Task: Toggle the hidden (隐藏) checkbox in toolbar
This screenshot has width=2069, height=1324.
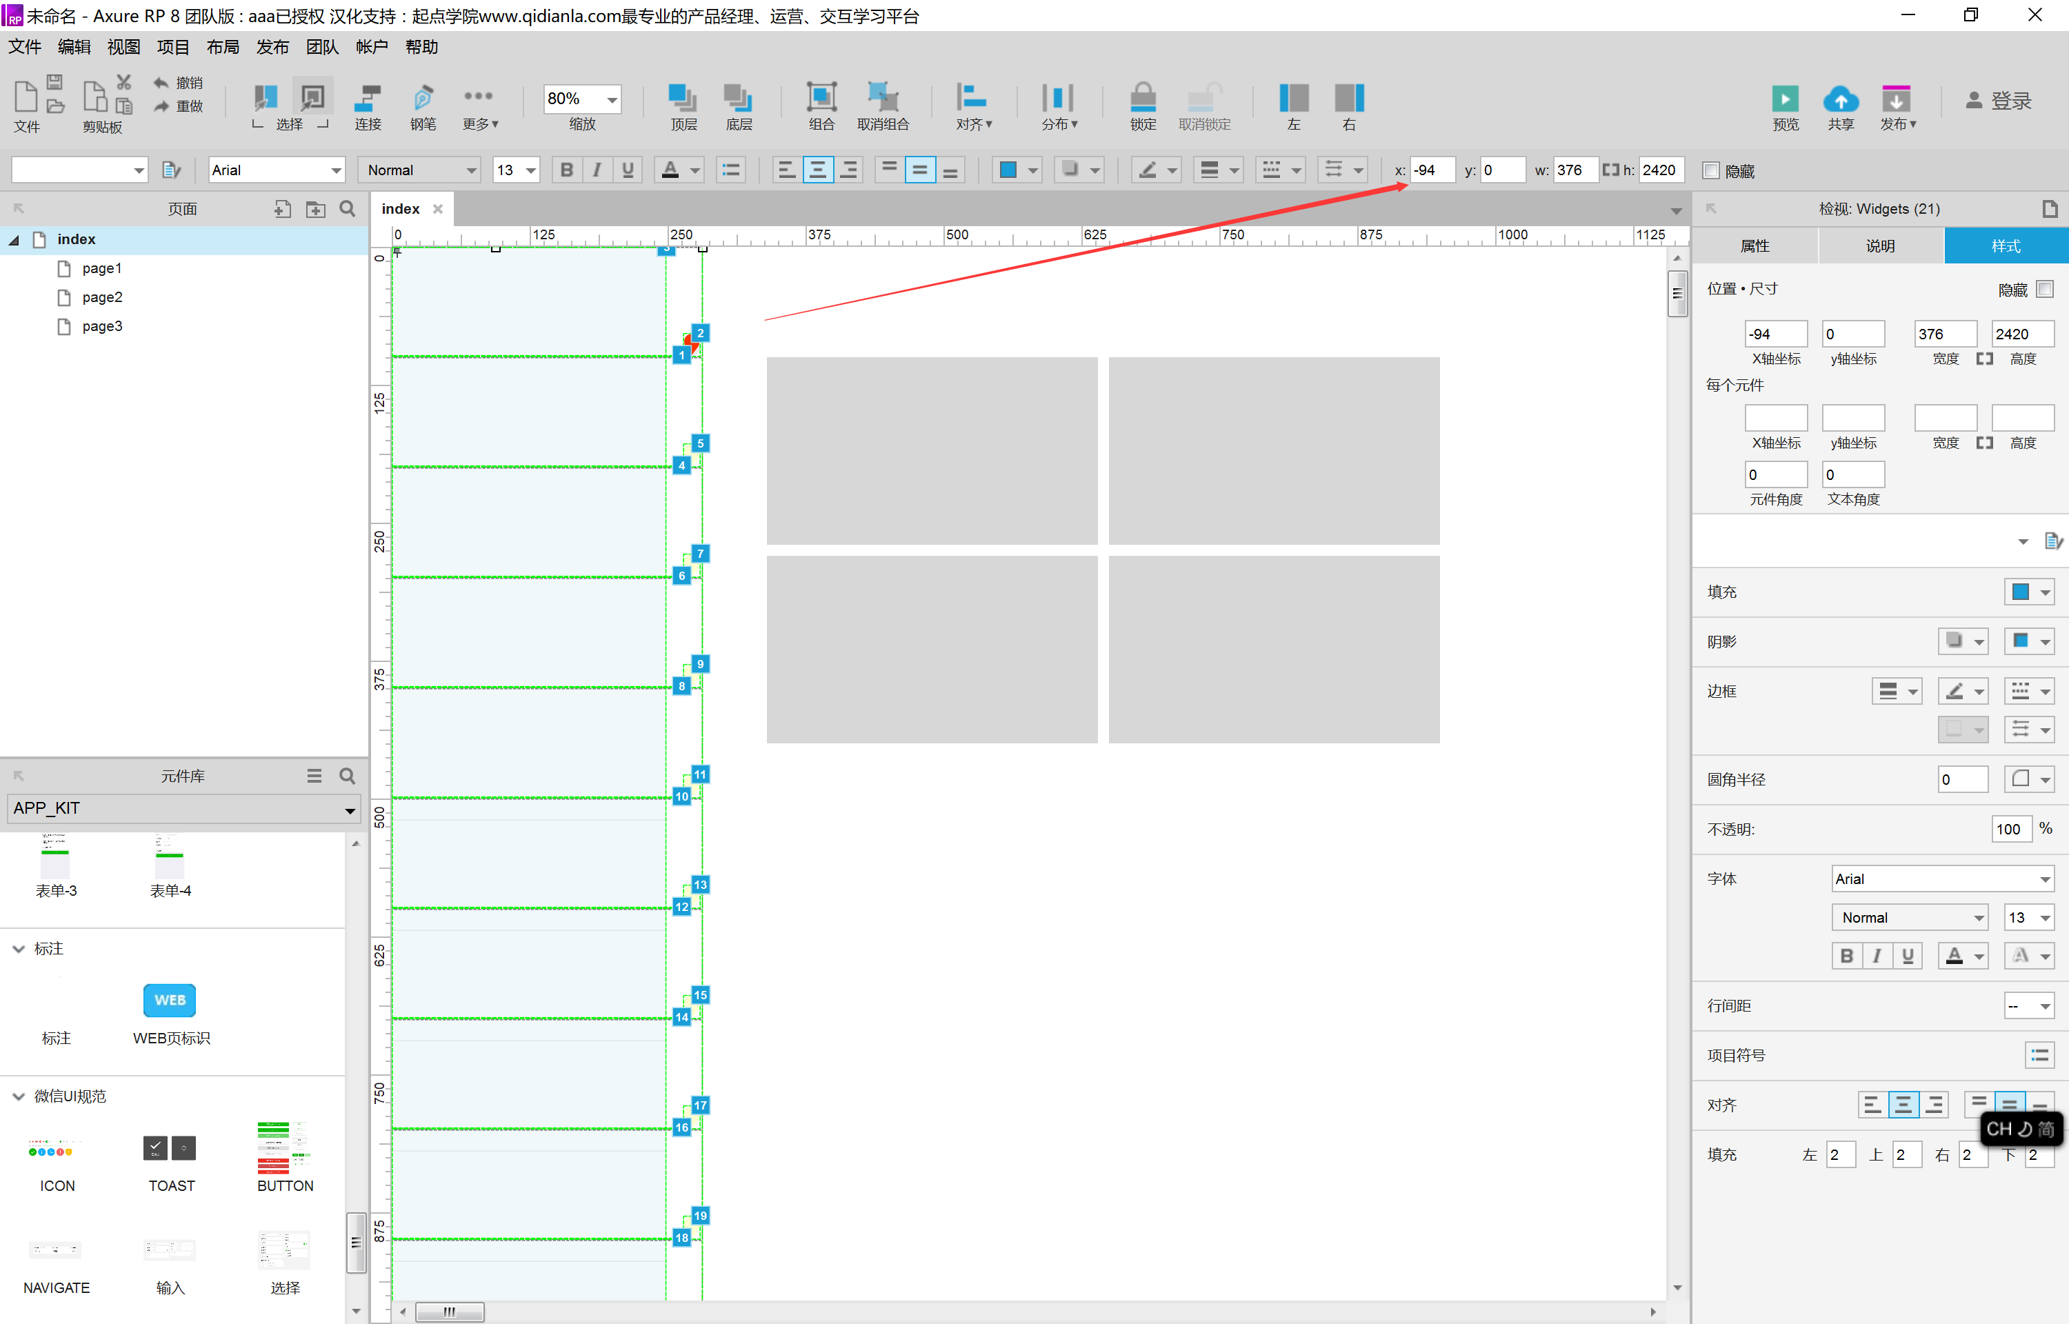Action: [1710, 170]
